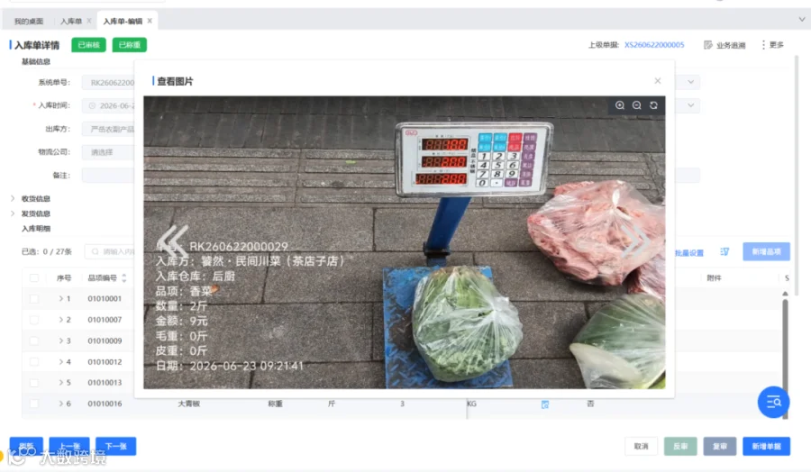The width and height of the screenshot is (811, 472).
Task: Check the checkbox for row 4
Action: point(34,362)
